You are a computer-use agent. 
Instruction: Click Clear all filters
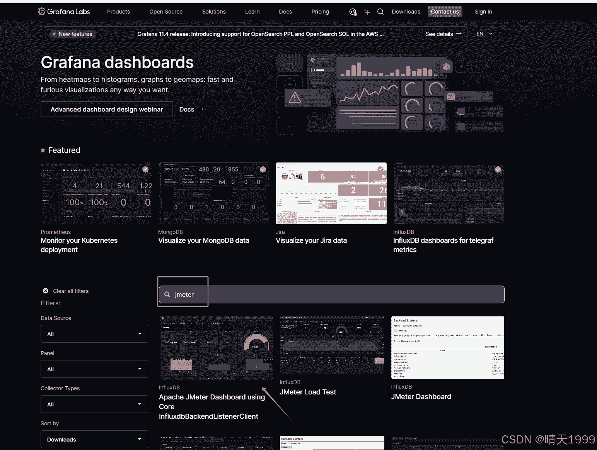(x=71, y=291)
